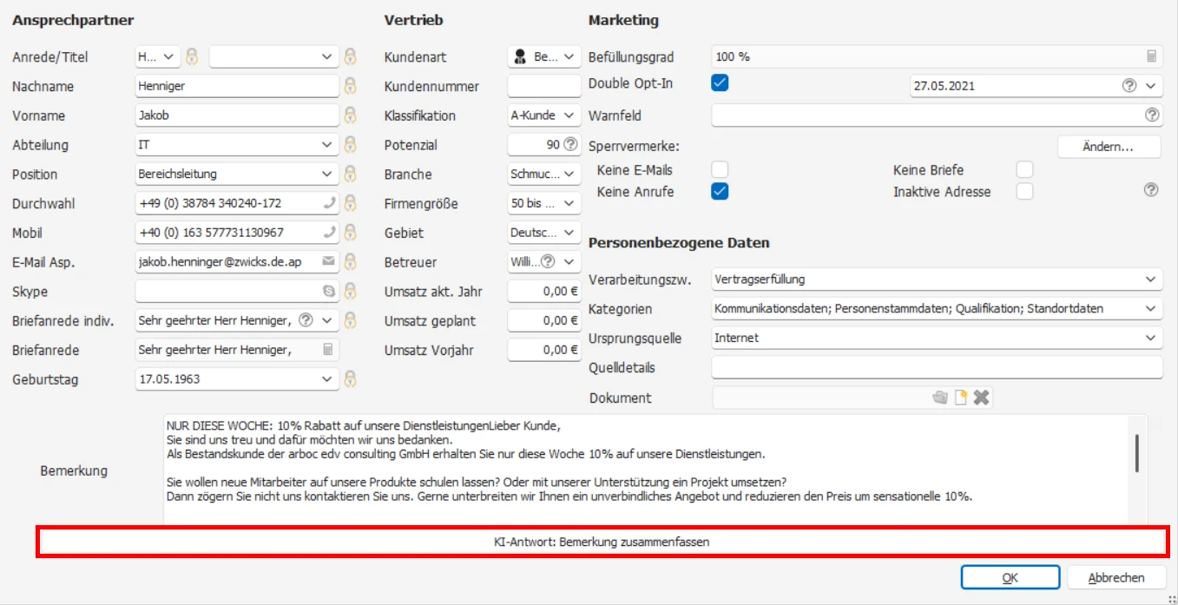This screenshot has width=1178, height=605.
Task: Click the envelope icon in E-Mail Asp. field
Action: click(329, 261)
